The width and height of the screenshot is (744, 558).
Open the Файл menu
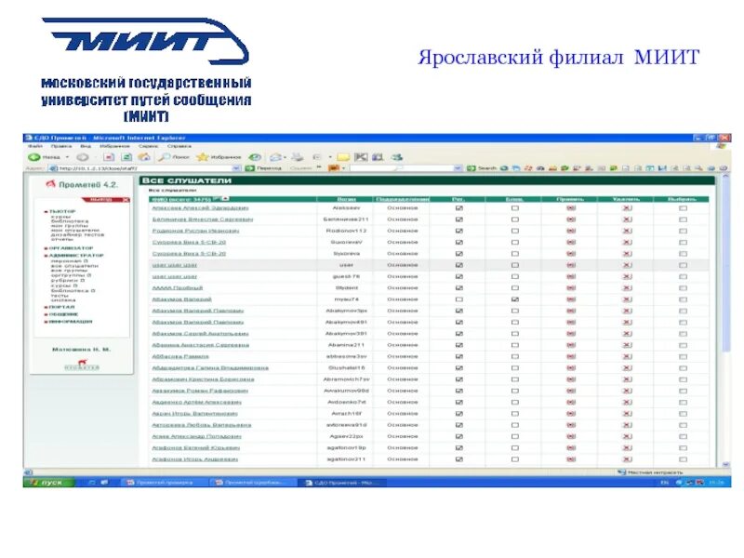pyautogui.click(x=35, y=146)
